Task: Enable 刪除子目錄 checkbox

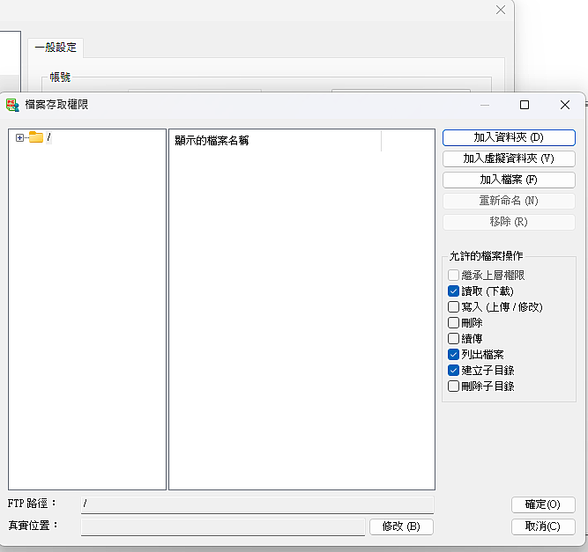Action: (453, 386)
